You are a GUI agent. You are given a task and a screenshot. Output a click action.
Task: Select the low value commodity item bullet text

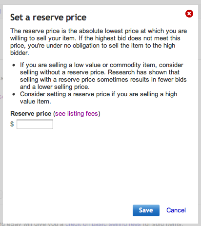coord(103,76)
